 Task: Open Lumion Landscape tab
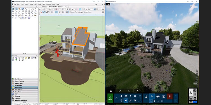pos(129,91)
